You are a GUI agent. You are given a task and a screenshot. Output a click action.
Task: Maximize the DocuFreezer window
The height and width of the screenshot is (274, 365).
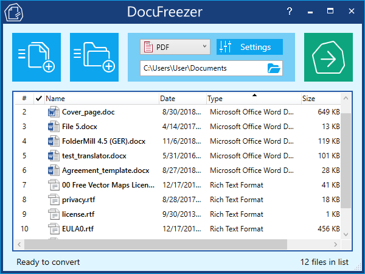pyautogui.click(x=330, y=11)
